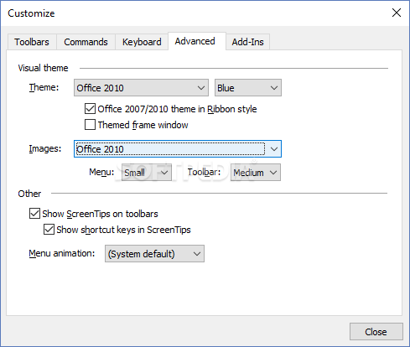Click the chevron arrow on Theme dropdown

click(201, 88)
